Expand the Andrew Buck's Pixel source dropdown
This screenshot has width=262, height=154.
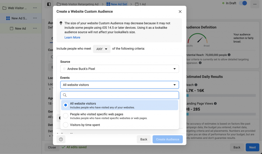119,69
